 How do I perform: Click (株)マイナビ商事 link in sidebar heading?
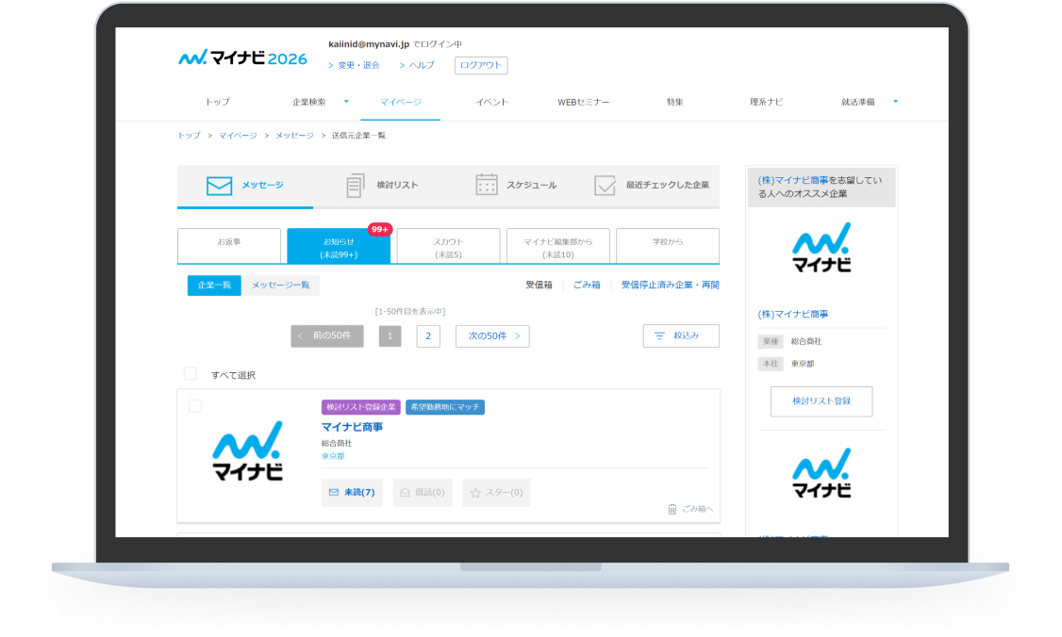tap(792, 180)
